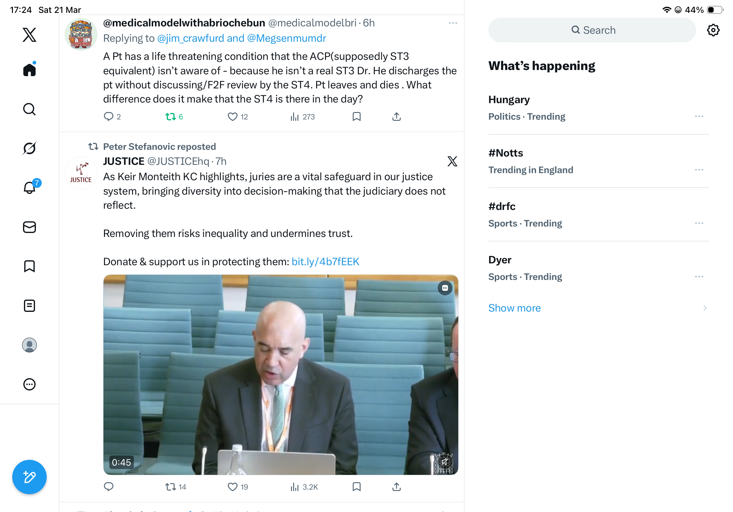This screenshot has width=733, height=512.
Task: Go to Home feed icon
Action: (29, 69)
